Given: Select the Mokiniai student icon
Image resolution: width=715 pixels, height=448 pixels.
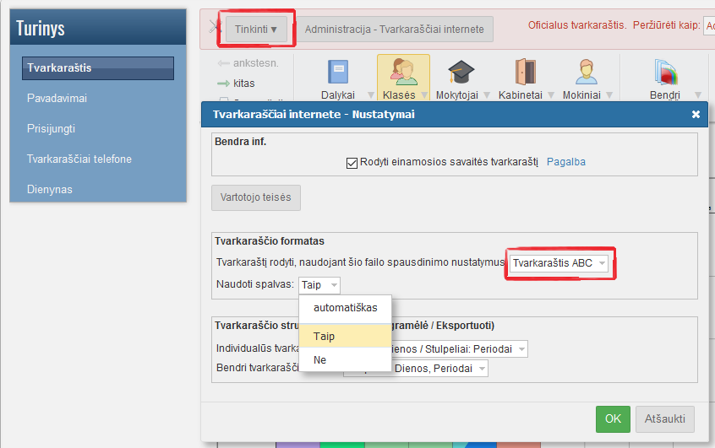Looking at the screenshot, I should click(x=586, y=73).
